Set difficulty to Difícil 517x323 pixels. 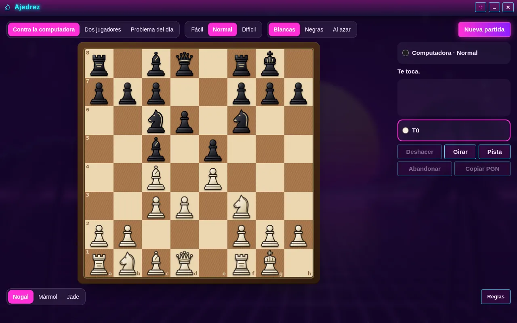249,29
